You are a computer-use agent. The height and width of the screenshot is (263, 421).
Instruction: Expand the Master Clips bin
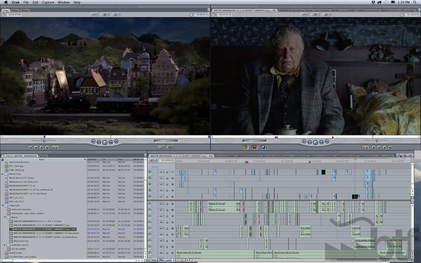[x=3, y=174]
